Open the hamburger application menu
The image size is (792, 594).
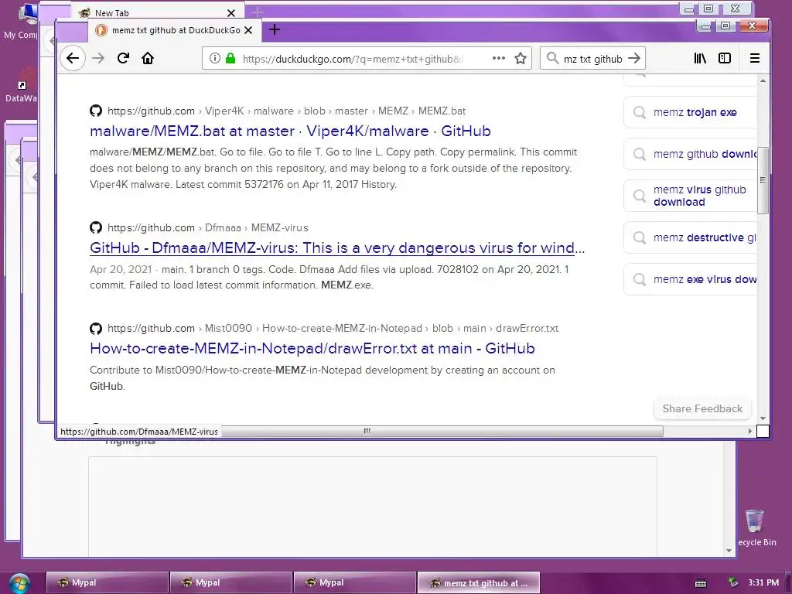755,58
